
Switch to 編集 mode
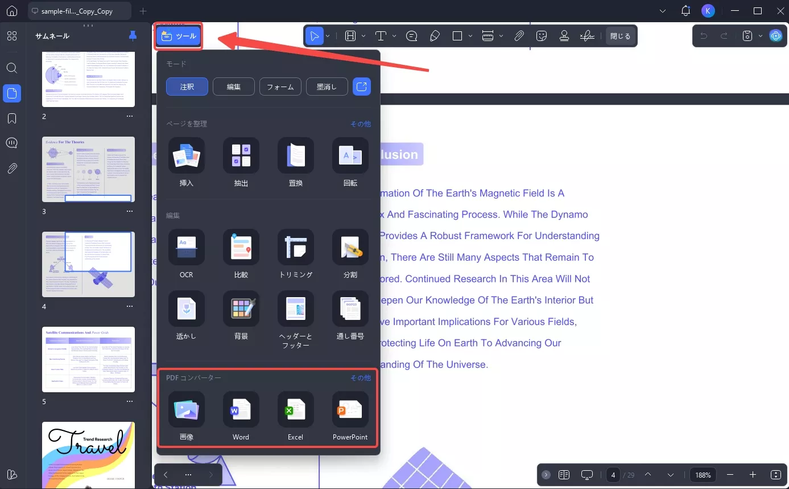click(234, 87)
